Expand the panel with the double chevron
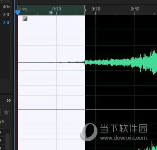Image resolution: width=157 pixels, height=150 pixels. (9, 100)
